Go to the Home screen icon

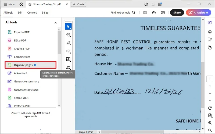pyautogui.click(x=21, y=4)
